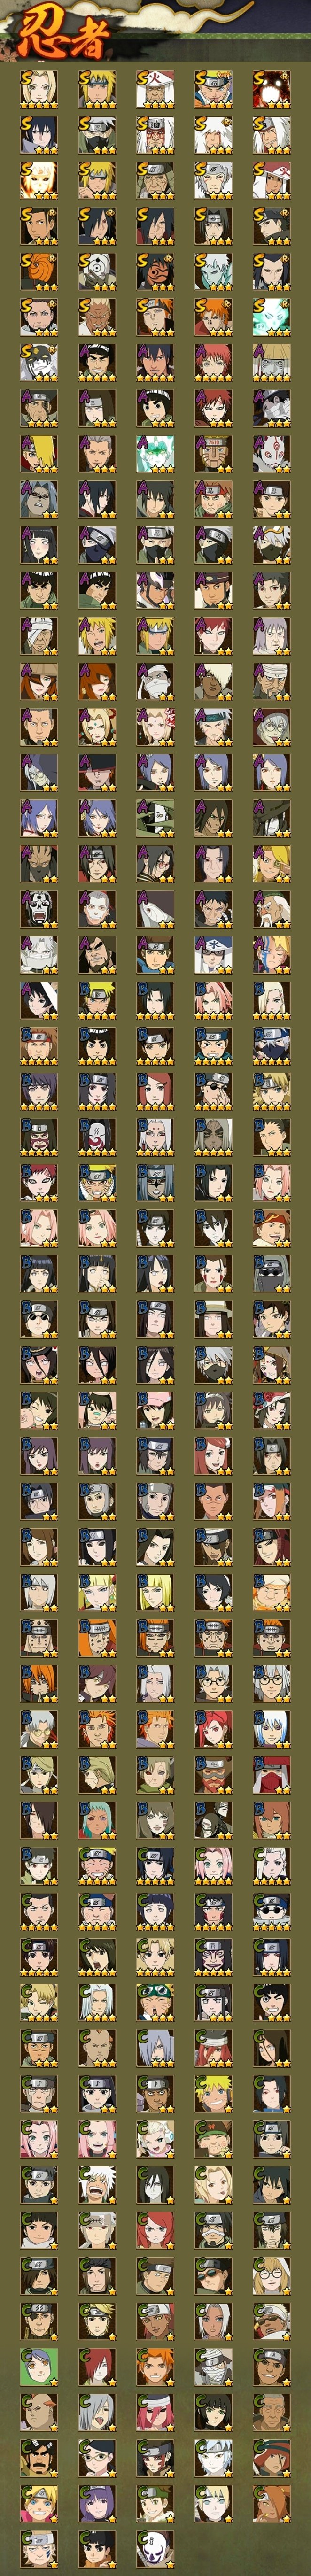This screenshot has height=2576, width=311.
Task: Choose the gray shark-form Kisame portrait
Action: click(x=154, y=906)
